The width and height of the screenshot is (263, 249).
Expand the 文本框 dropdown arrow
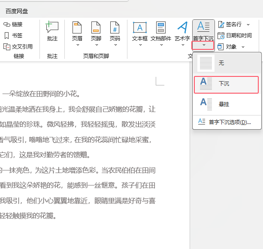[140, 45]
